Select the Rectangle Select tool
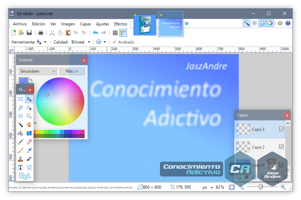The width and height of the screenshot is (301, 200). 21,99
